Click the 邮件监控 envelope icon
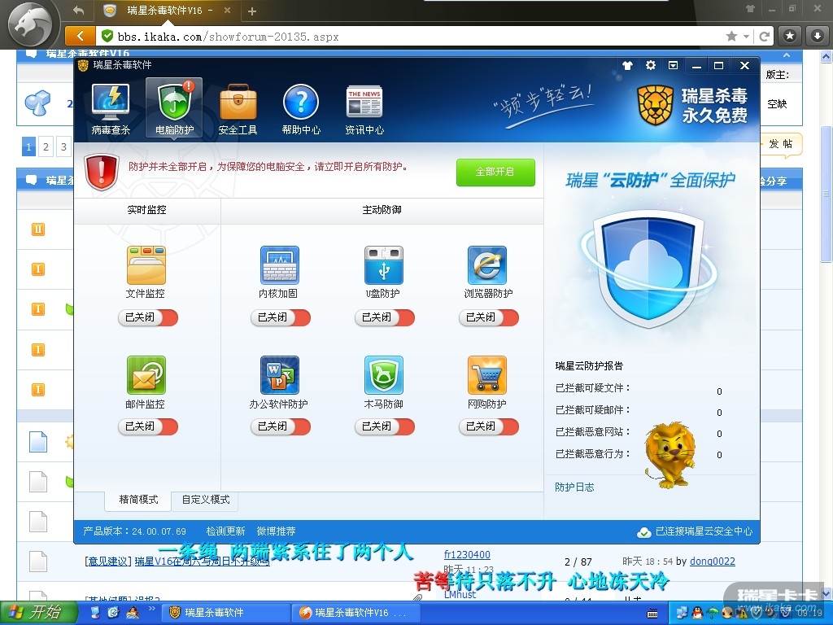The width and height of the screenshot is (833, 625). tap(146, 375)
